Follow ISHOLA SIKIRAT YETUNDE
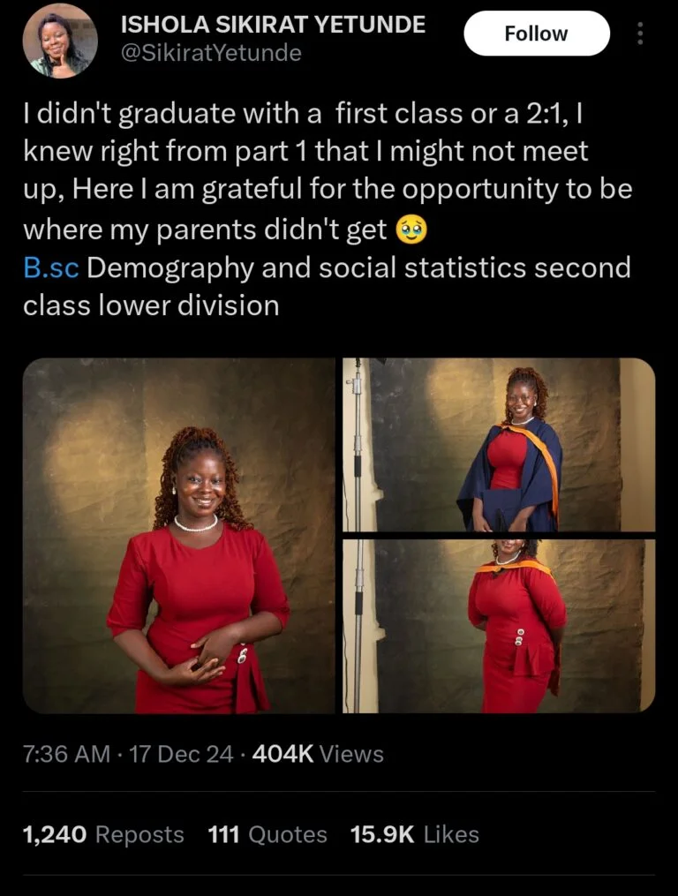This screenshot has width=678, height=896. pyautogui.click(x=536, y=34)
